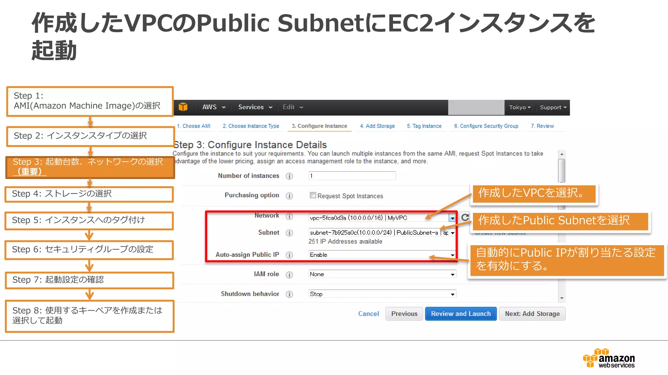The width and height of the screenshot is (668, 375).
Task: Click the Previous button
Action: click(404, 314)
